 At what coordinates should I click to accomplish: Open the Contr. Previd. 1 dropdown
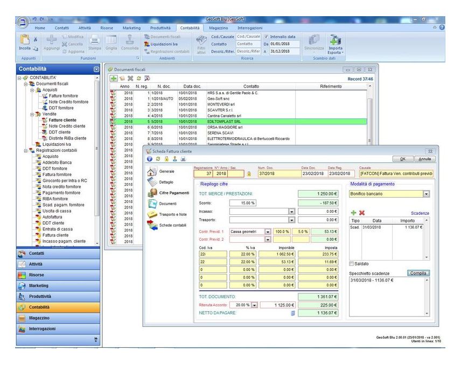click(x=268, y=232)
